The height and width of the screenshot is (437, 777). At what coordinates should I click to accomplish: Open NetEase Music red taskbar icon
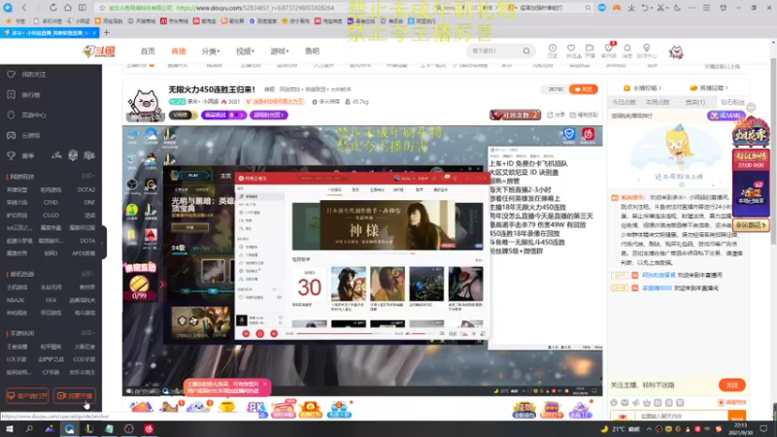[x=149, y=429]
